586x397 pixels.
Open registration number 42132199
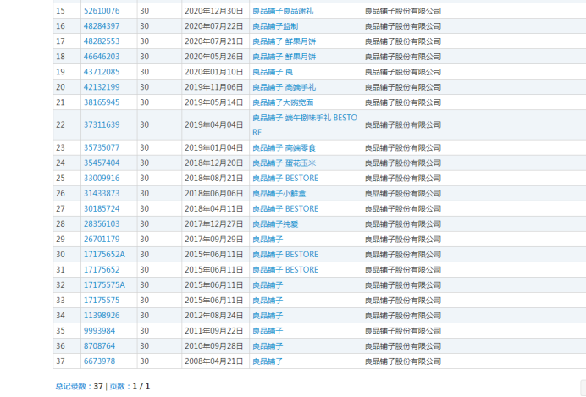[102, 87]
